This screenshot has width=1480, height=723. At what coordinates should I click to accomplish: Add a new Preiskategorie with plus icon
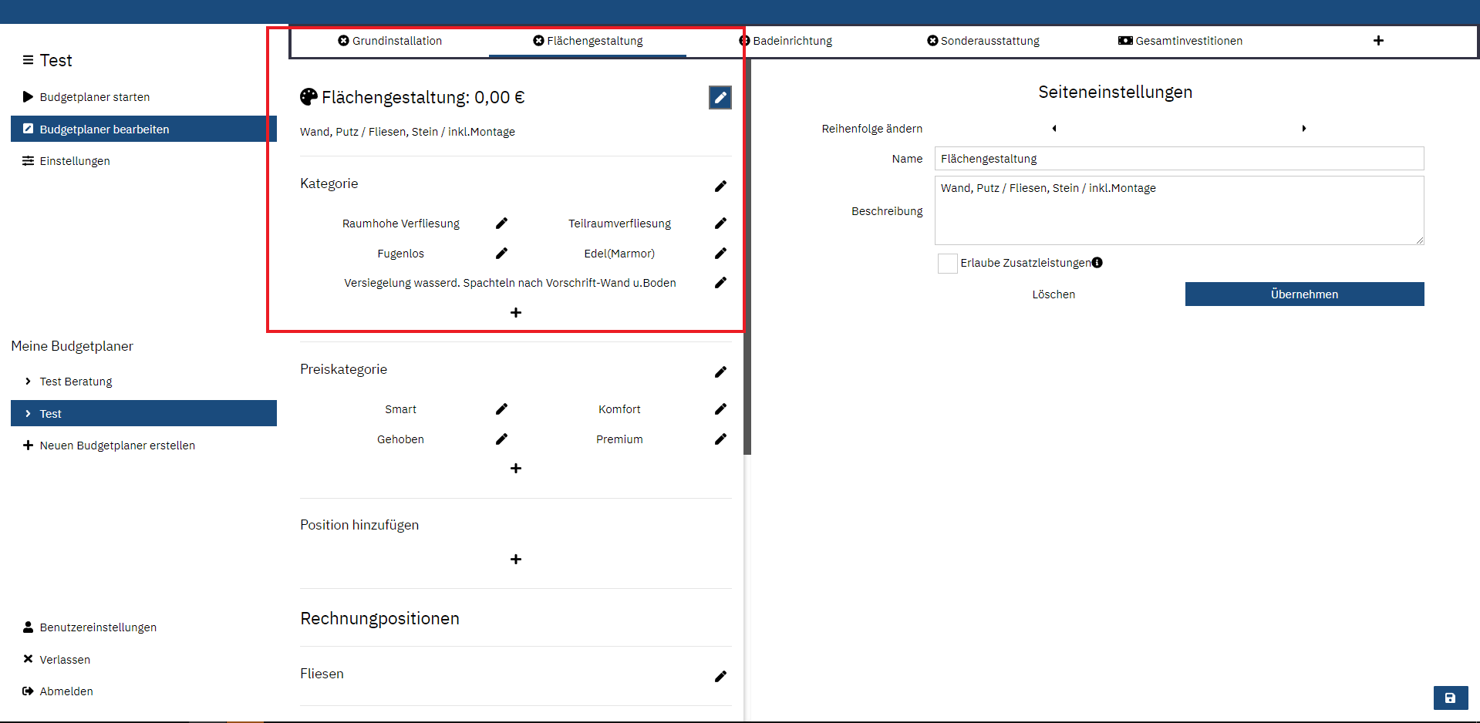click(516, 468)
